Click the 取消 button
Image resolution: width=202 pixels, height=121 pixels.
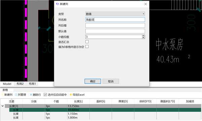(111, 81)
